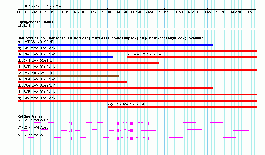Viewport: 265px width, 155px height.
Task: Open the dgv3347n100 (Coe2014) label
Action: 37,48
